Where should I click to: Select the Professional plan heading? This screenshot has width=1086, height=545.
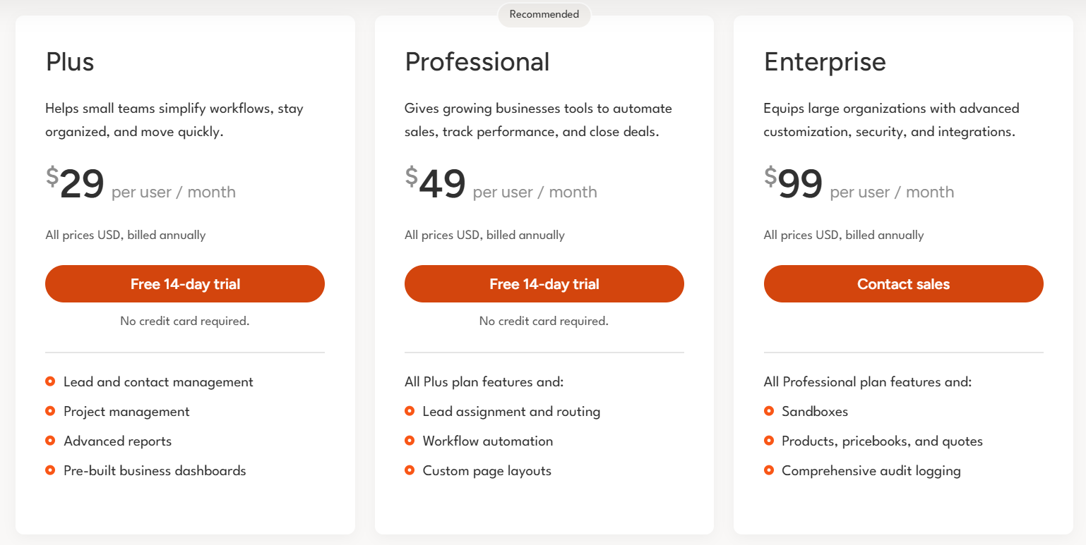[477, 62]
